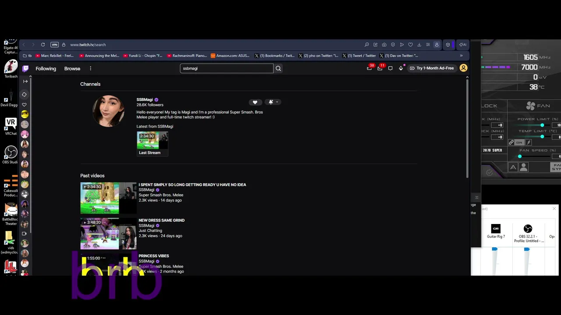
Task: Open the browser easy setup menu icon
Action: pos(428,45)
